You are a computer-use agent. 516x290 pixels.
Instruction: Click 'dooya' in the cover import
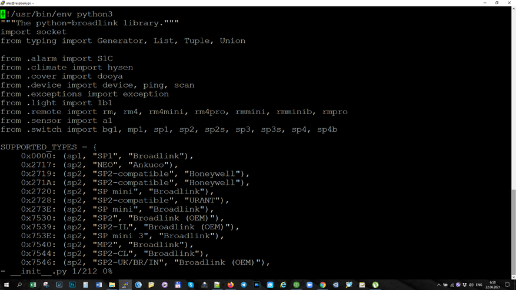point(110,76)
